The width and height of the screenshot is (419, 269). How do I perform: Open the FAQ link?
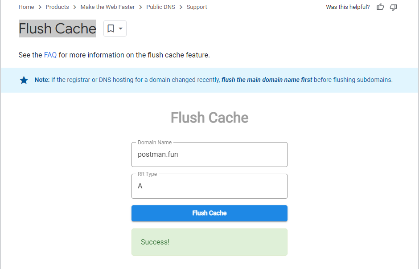50,55
